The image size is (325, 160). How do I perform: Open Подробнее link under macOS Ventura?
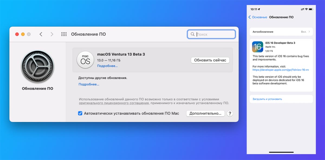pos(107,66)
